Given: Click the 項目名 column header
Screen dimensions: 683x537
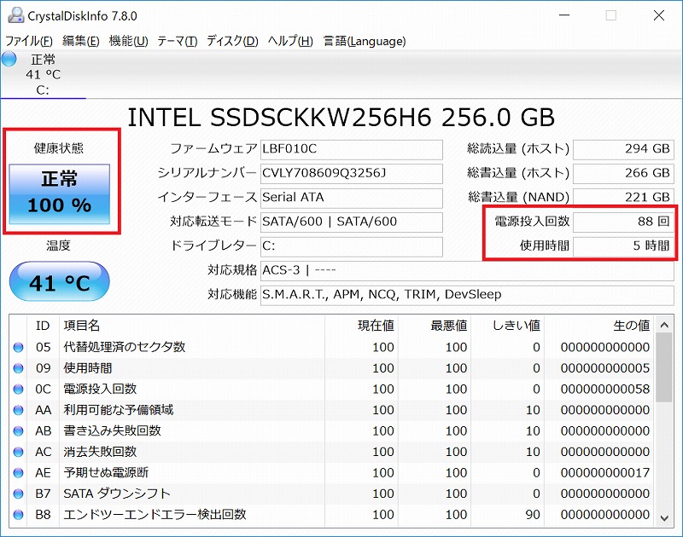Looking at the screenshot, I should (191, 326).
